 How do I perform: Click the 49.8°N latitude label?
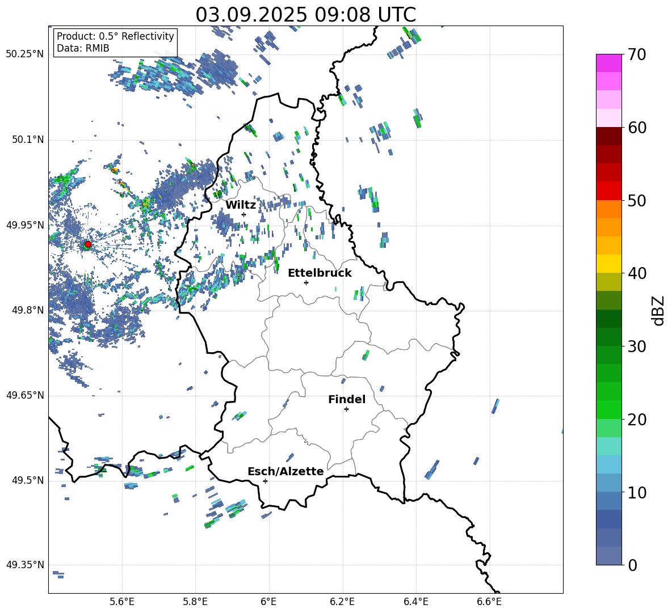coord(27,310)
